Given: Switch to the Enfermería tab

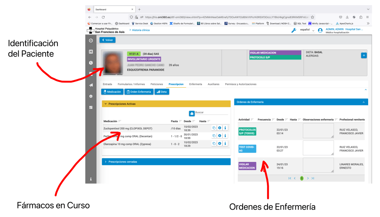Looking at the screenshot, I should (x=195, y=84).
